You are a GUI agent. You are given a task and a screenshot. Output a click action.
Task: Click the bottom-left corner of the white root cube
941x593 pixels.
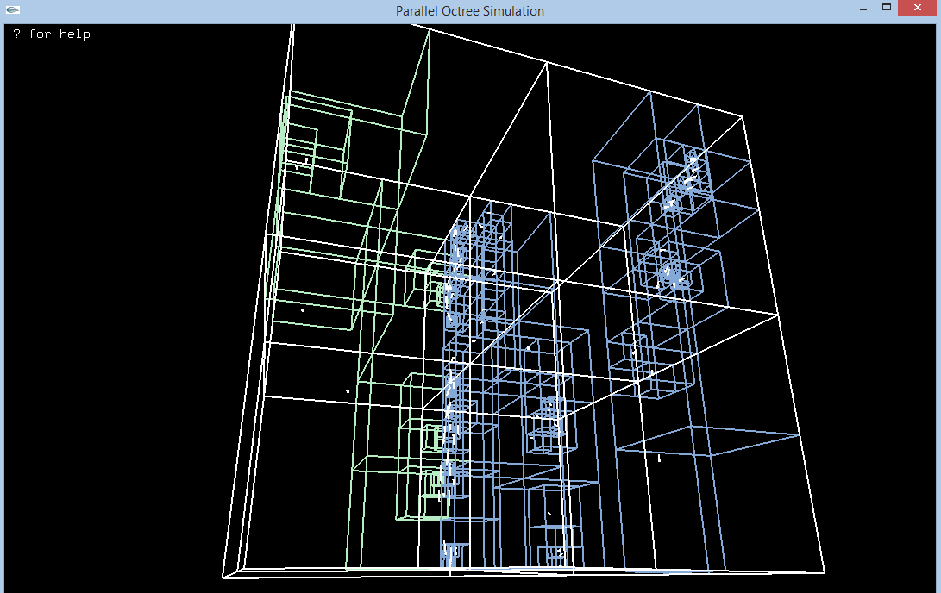pyautogui.click(x=223, y=577)
